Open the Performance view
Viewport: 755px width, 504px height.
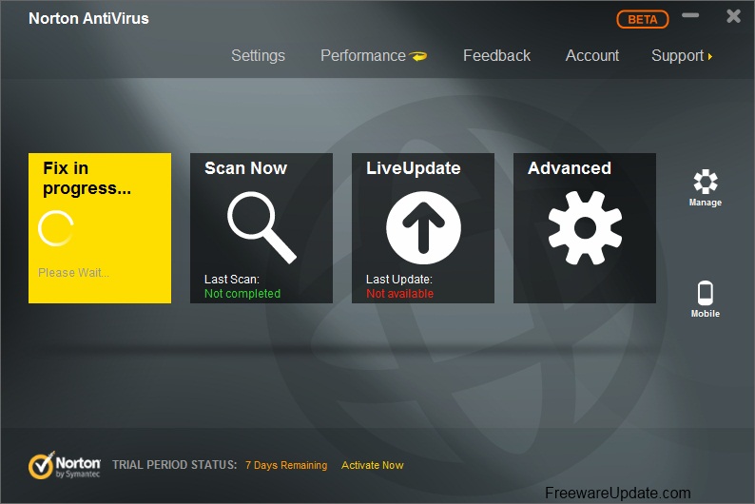pyautogui.click(x=363, y=56)
